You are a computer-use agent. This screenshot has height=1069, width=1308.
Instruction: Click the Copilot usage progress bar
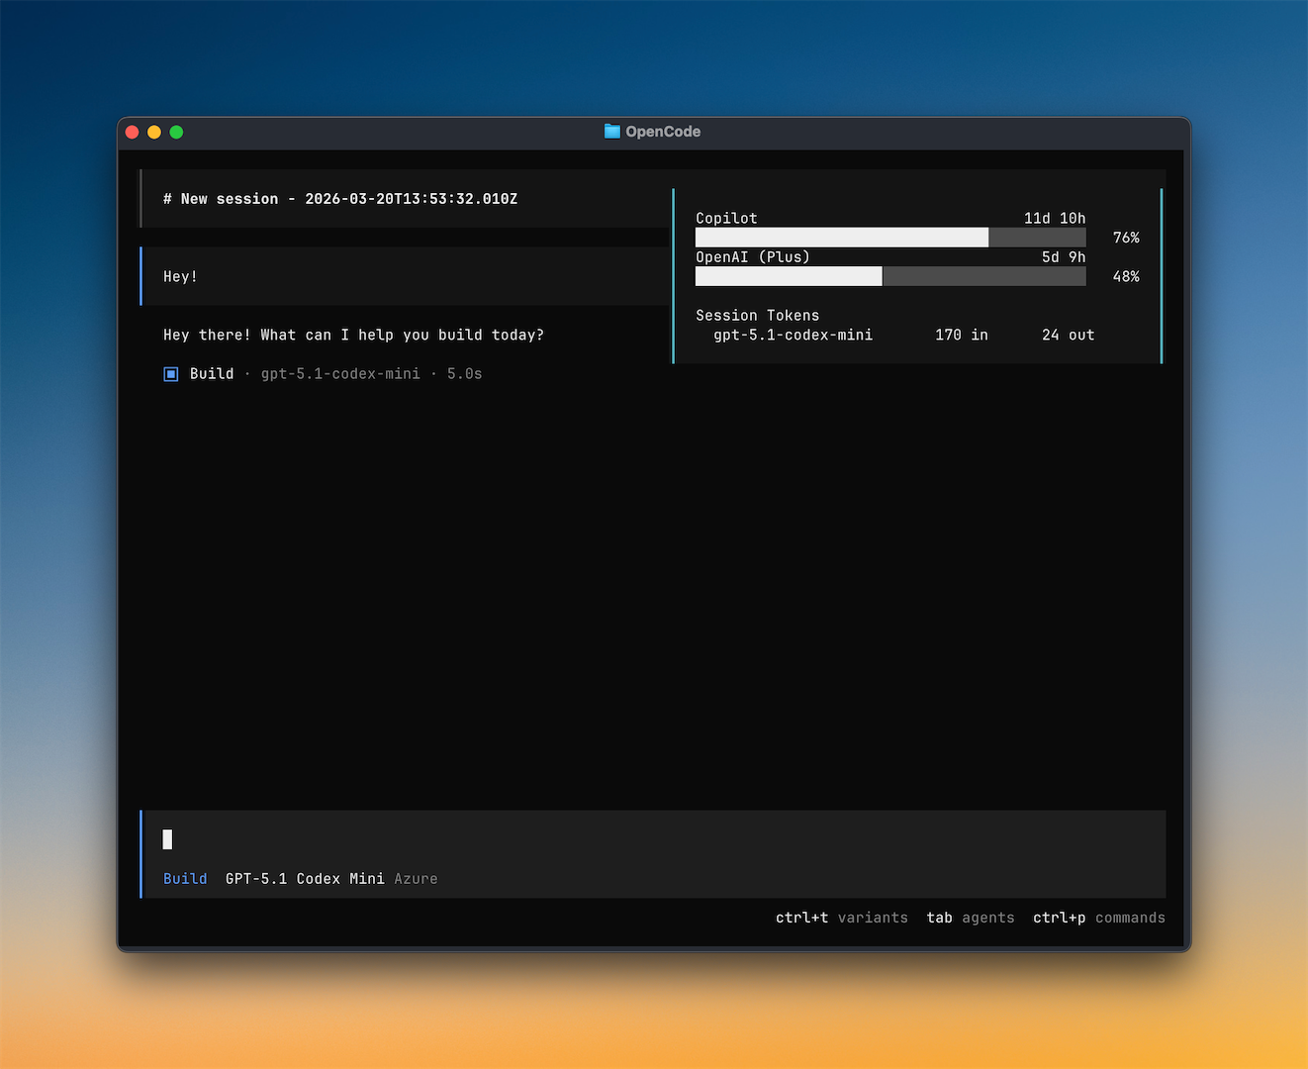coord(889,238)
